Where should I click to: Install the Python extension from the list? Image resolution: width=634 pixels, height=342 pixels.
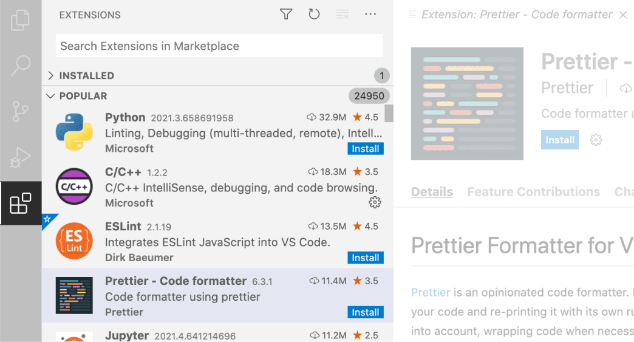point(365,149)
